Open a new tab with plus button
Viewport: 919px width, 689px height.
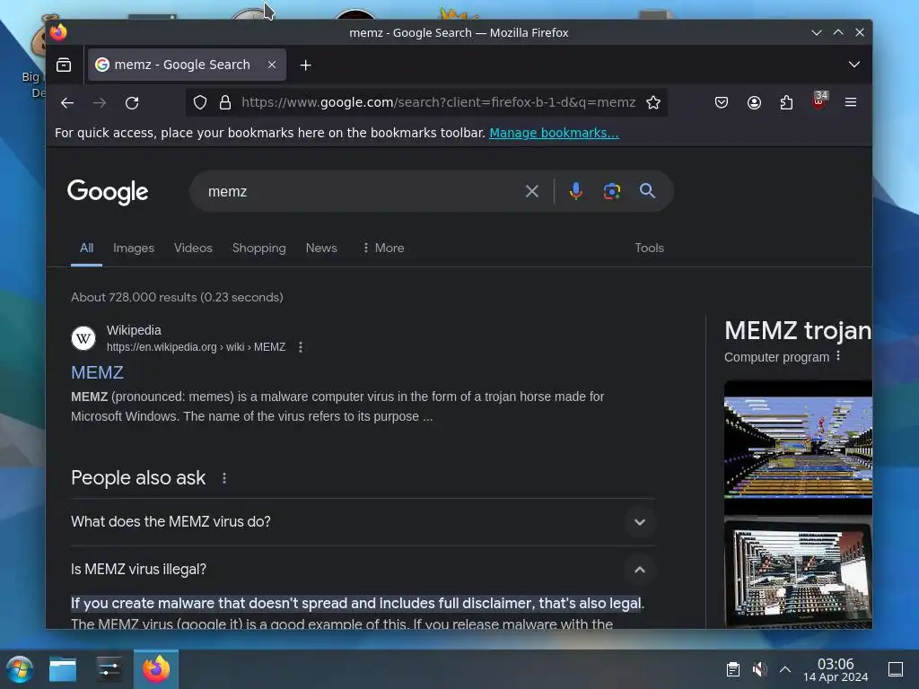[305, 65]
